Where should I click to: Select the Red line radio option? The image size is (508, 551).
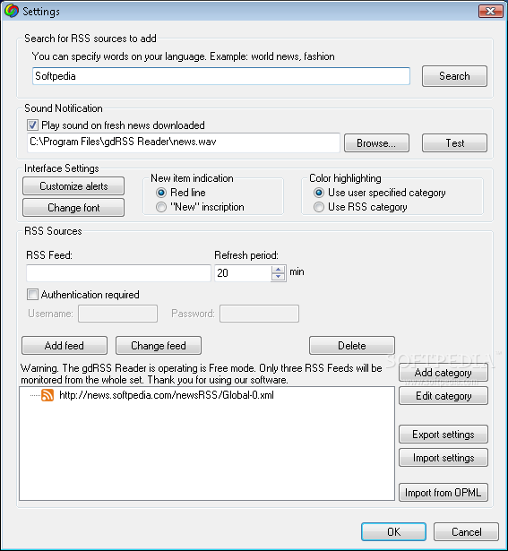point(161,193)
